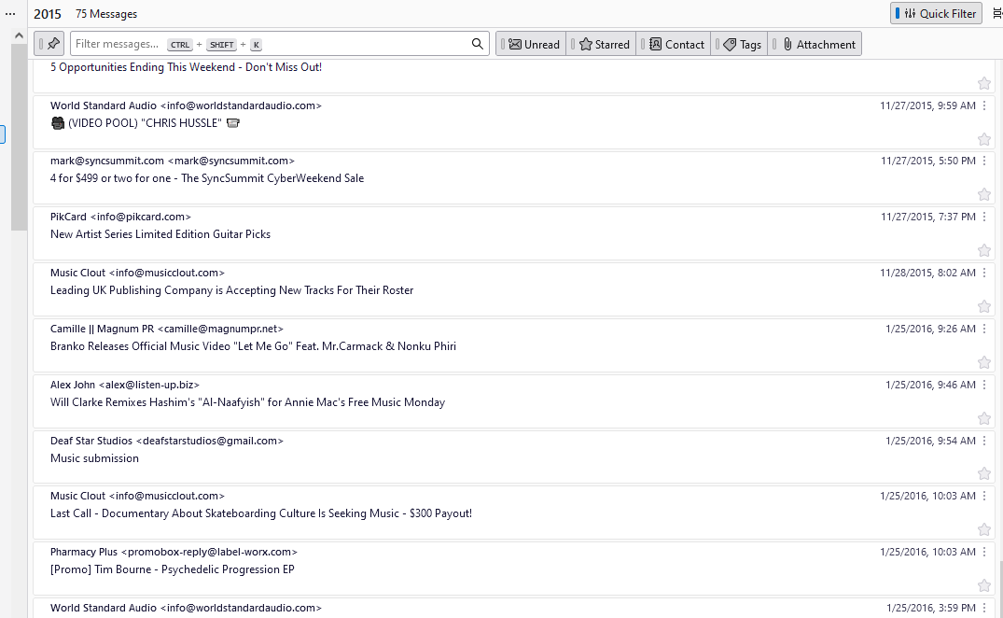Click sender PikCard <info@pikcard.com>
This screenshot has height=618, width=1003.
[120, 217]
